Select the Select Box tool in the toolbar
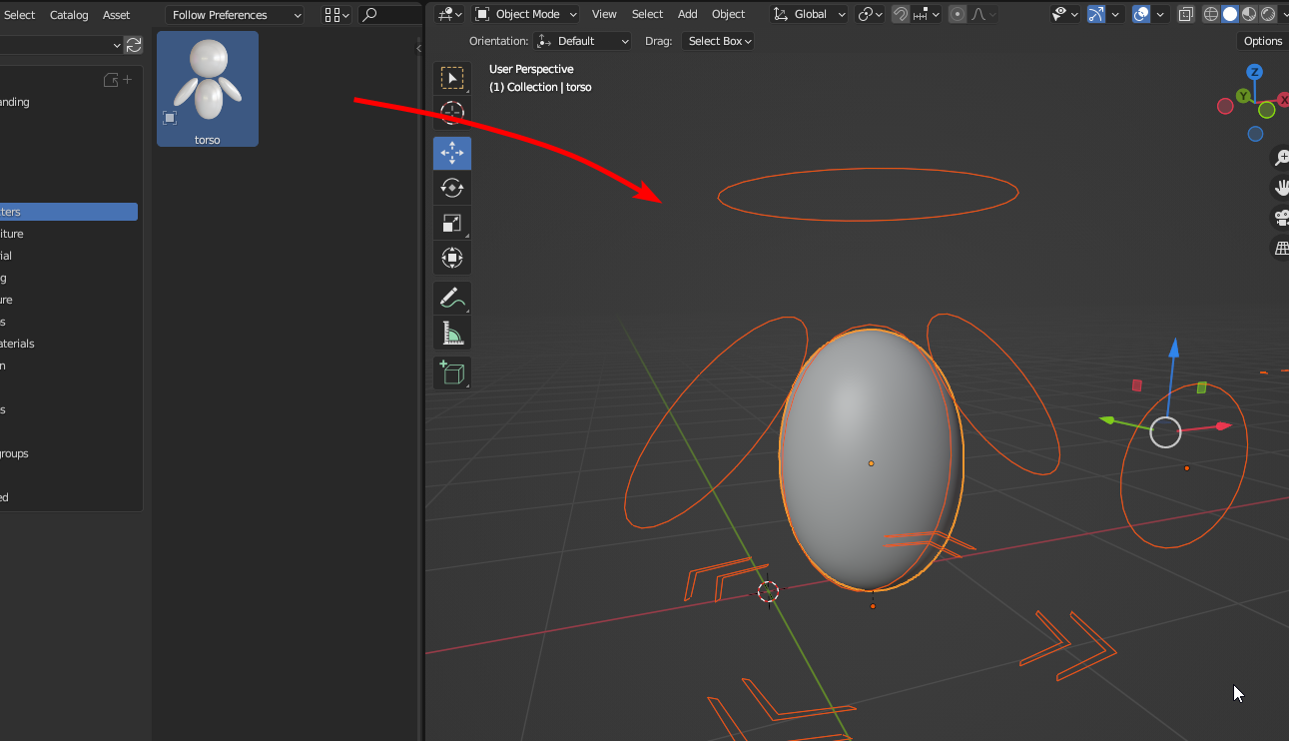The image size is (1289, 741). coord(452,79)
